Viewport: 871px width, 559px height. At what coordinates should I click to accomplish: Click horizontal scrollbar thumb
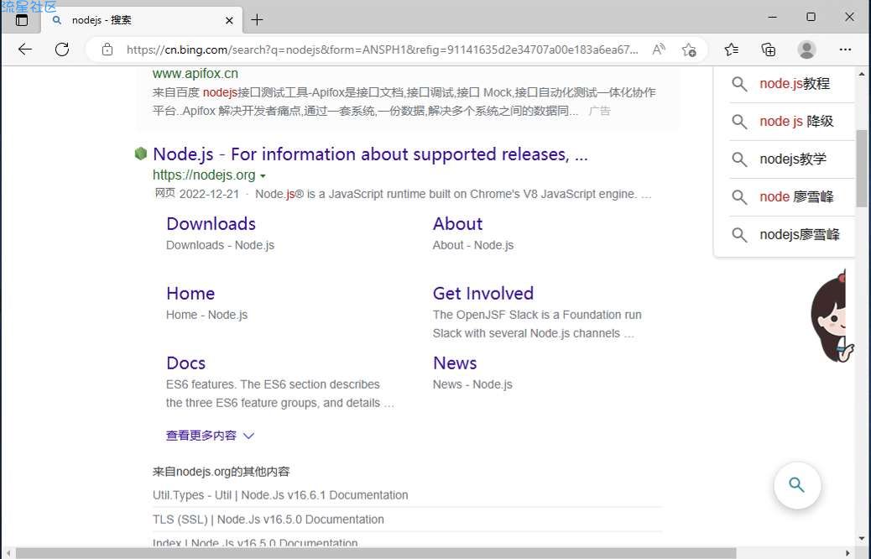tap(376, 553)
